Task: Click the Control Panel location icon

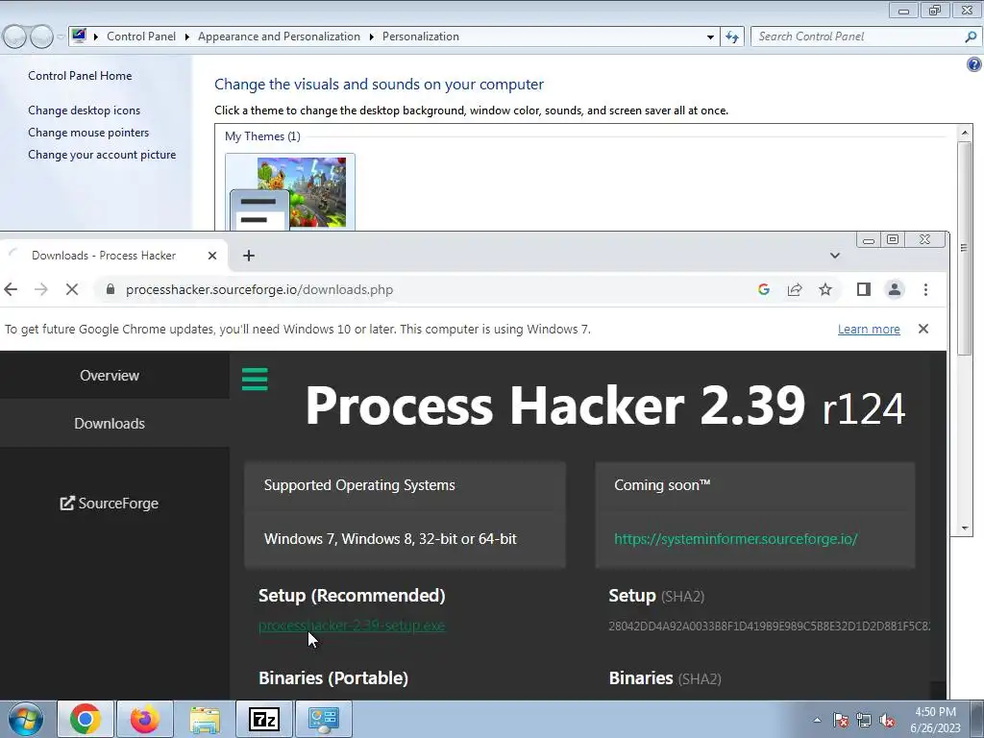Action: pyautogui.click(x=79, y=36)
